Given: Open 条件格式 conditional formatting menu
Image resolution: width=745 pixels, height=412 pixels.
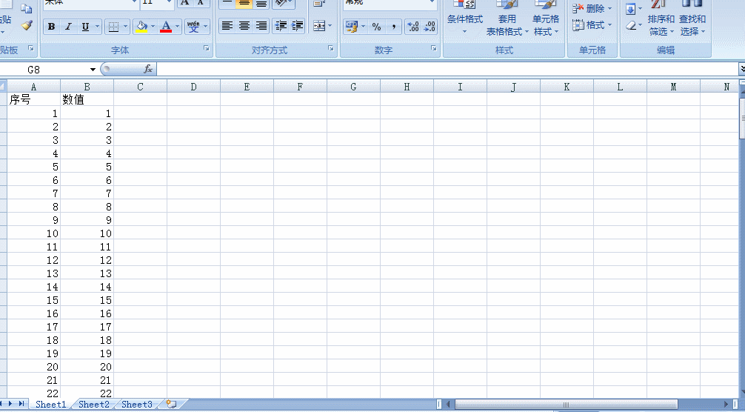Looking at the screenshot, I should [x=464, y=18].
